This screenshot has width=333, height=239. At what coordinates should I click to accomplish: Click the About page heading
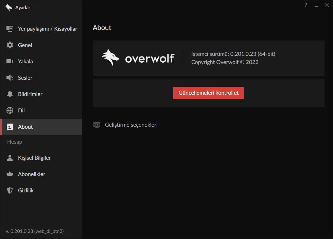click(102, 28)
